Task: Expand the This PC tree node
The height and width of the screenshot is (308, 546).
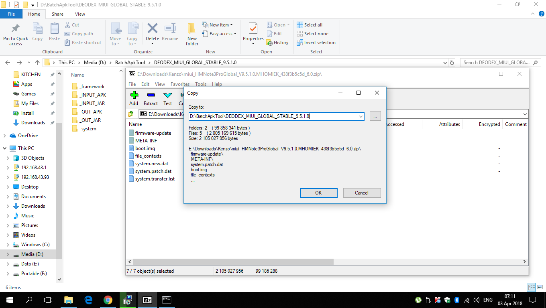Action: click(x=5, y=148)
